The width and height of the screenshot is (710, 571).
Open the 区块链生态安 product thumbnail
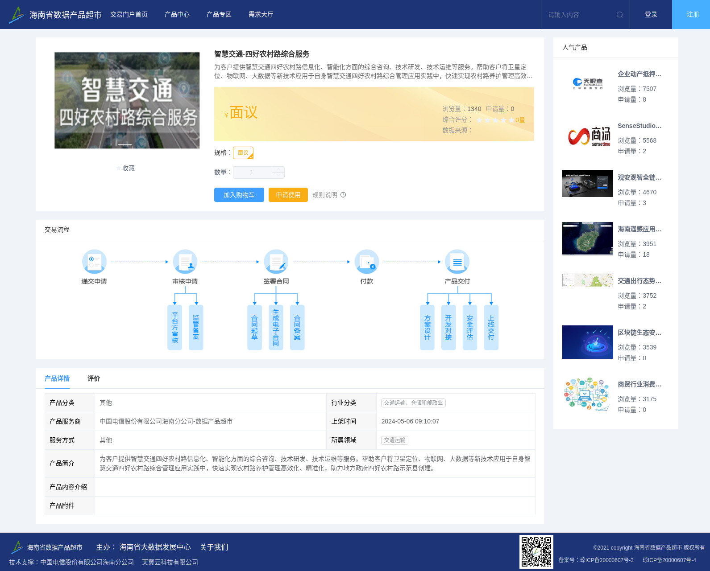(588, 342)
